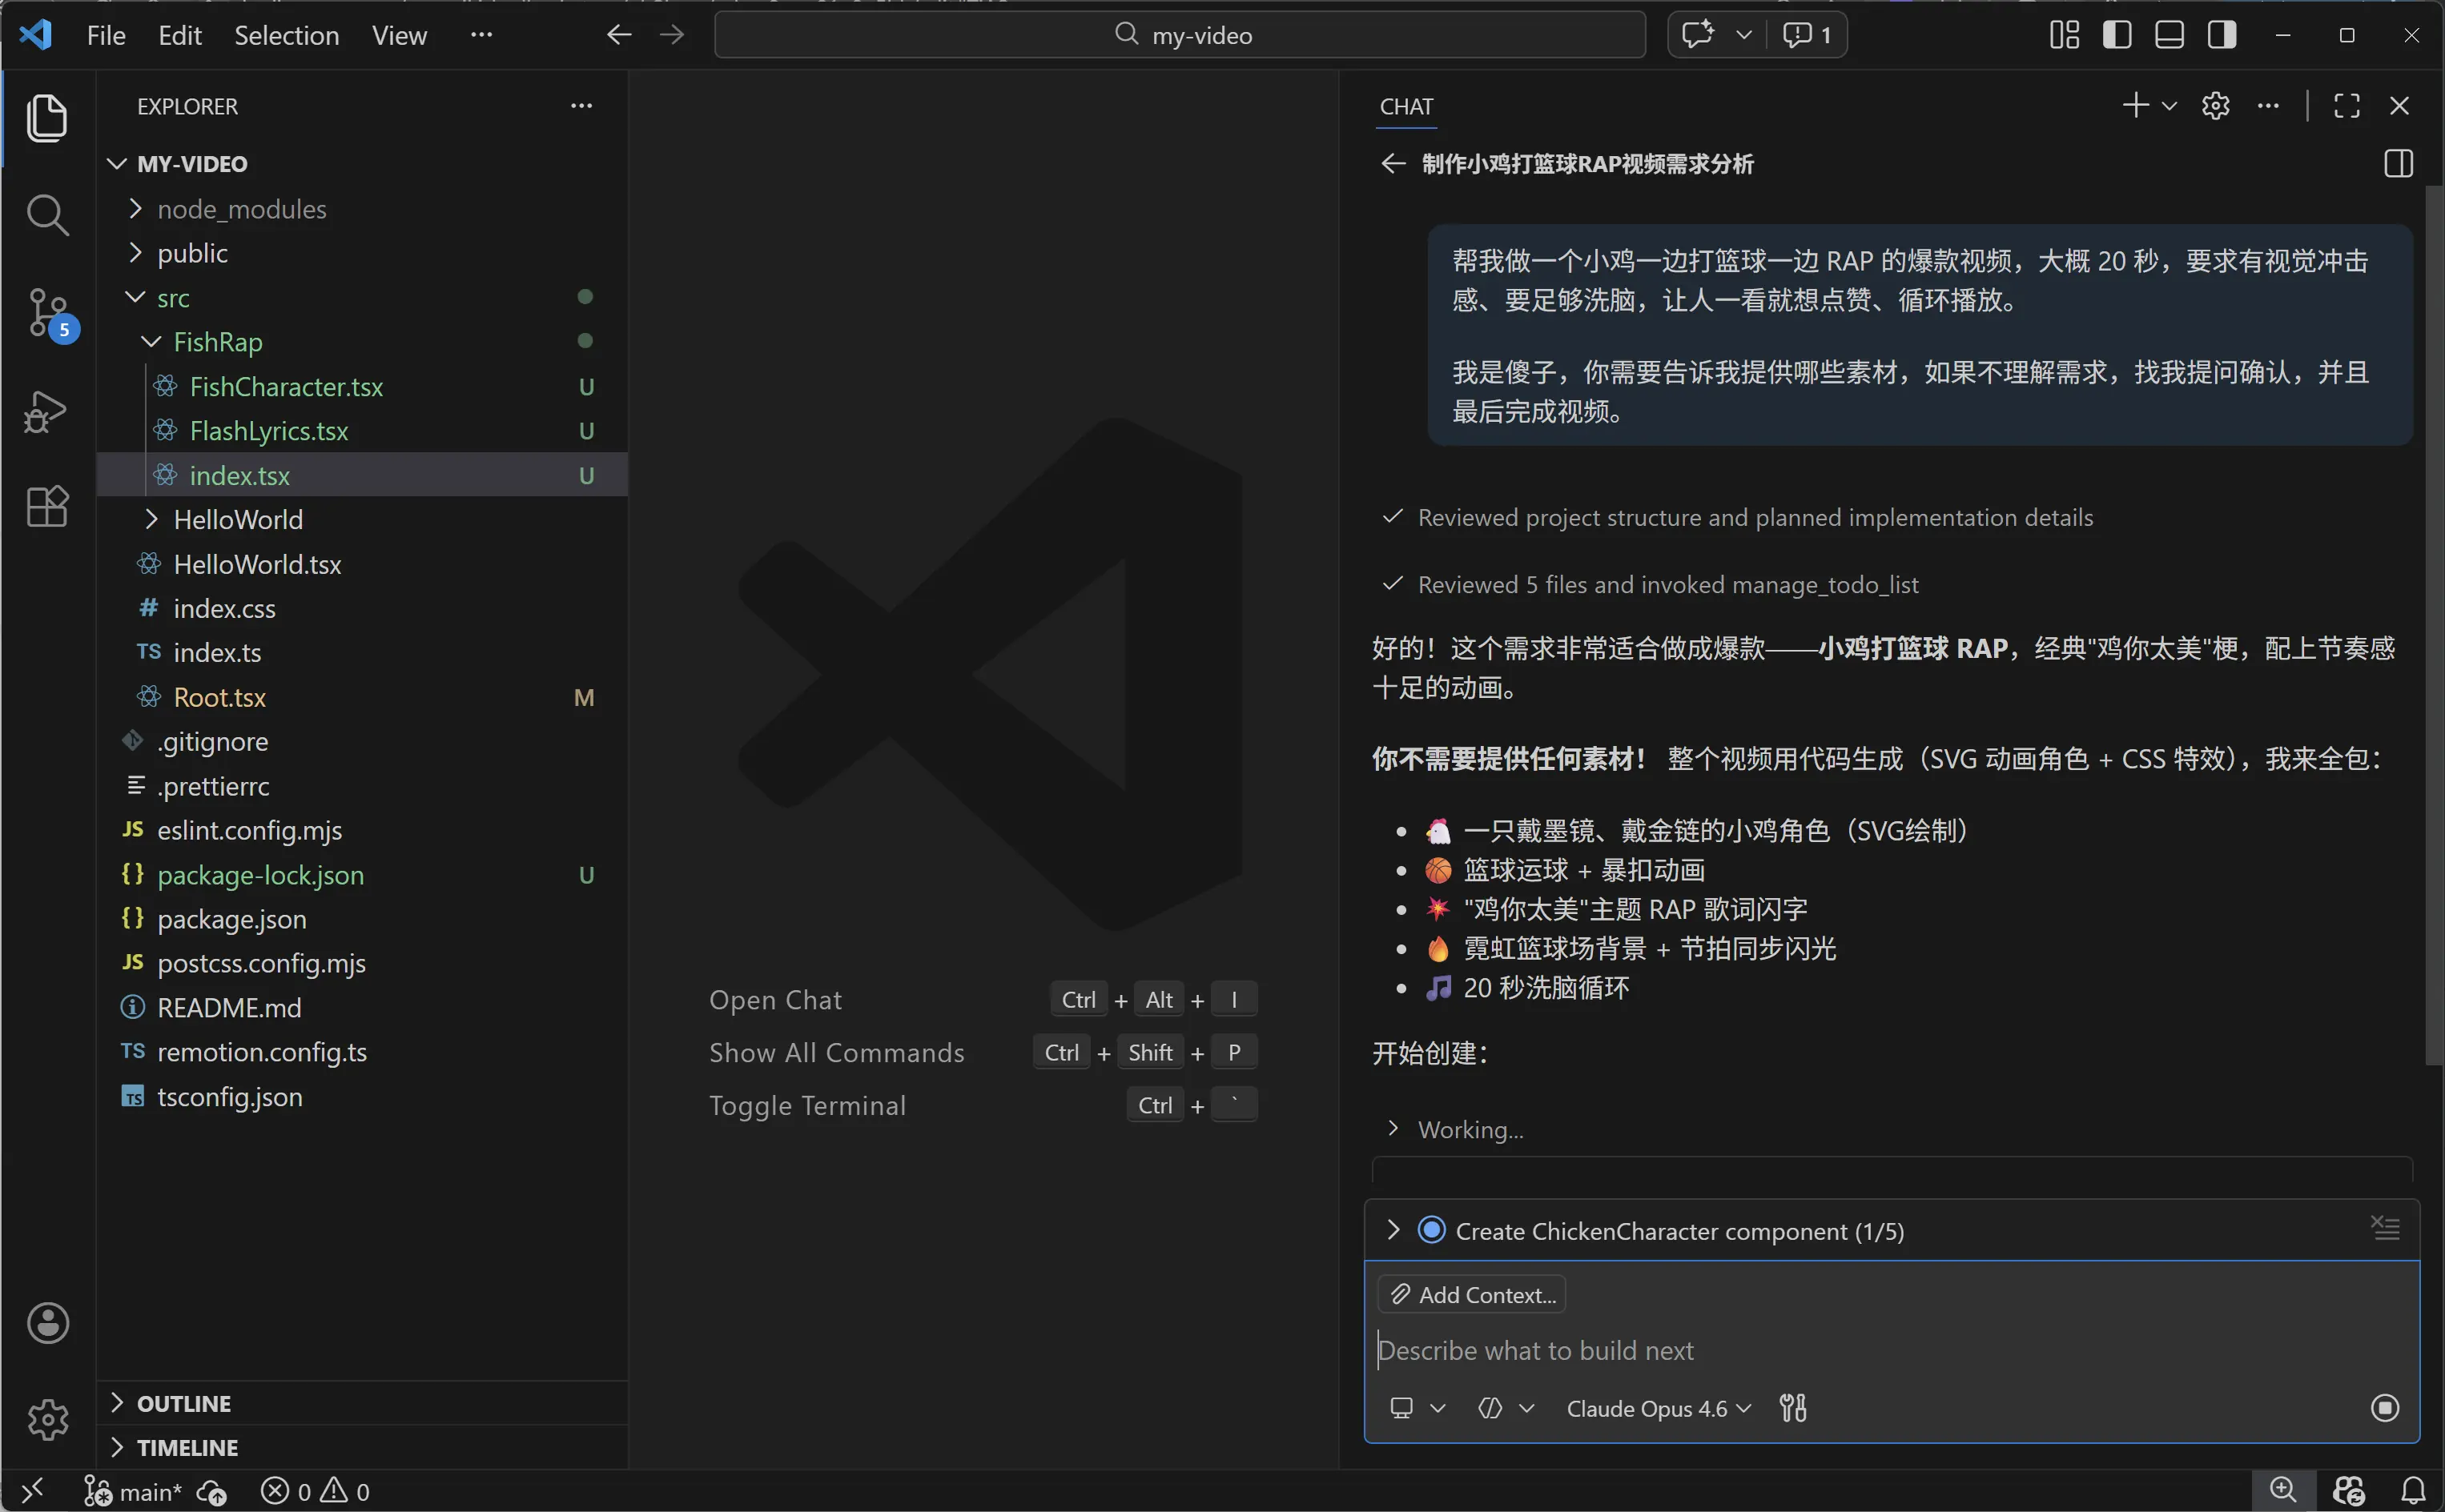2445x1512 pixels.
Task: Maximize the chat panel size
Action: coord(2346,106)
